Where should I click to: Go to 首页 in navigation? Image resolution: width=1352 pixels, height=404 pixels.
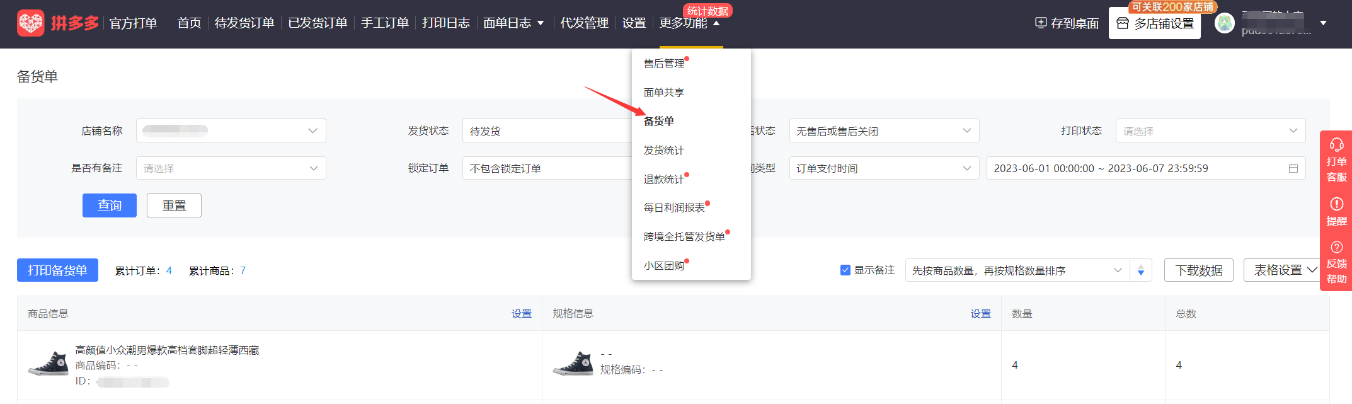click(x=189, y=23)
